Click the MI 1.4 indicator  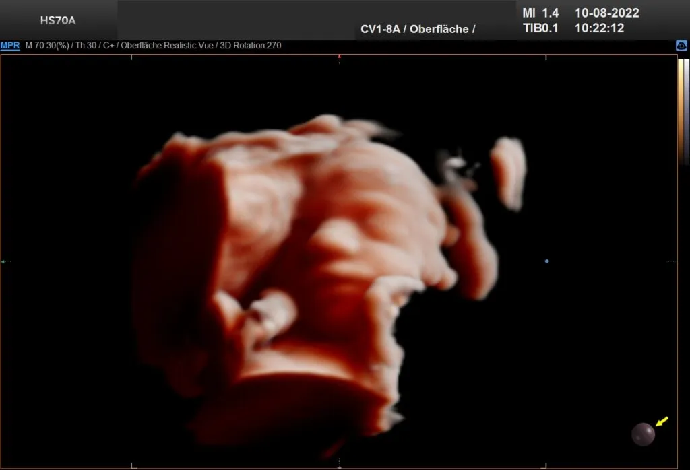pos(540,13)
